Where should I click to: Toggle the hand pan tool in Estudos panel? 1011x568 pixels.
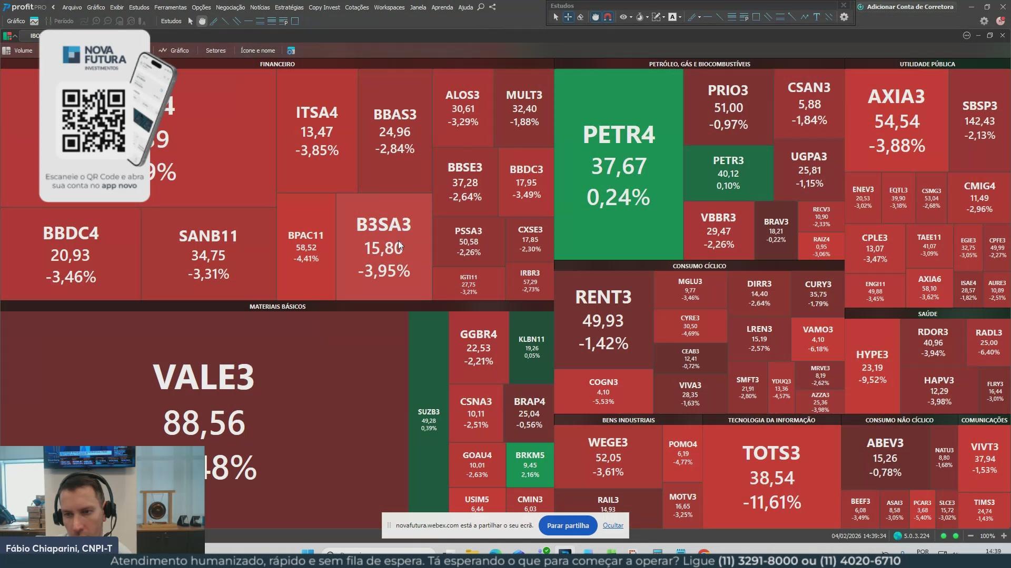point(595,17)
